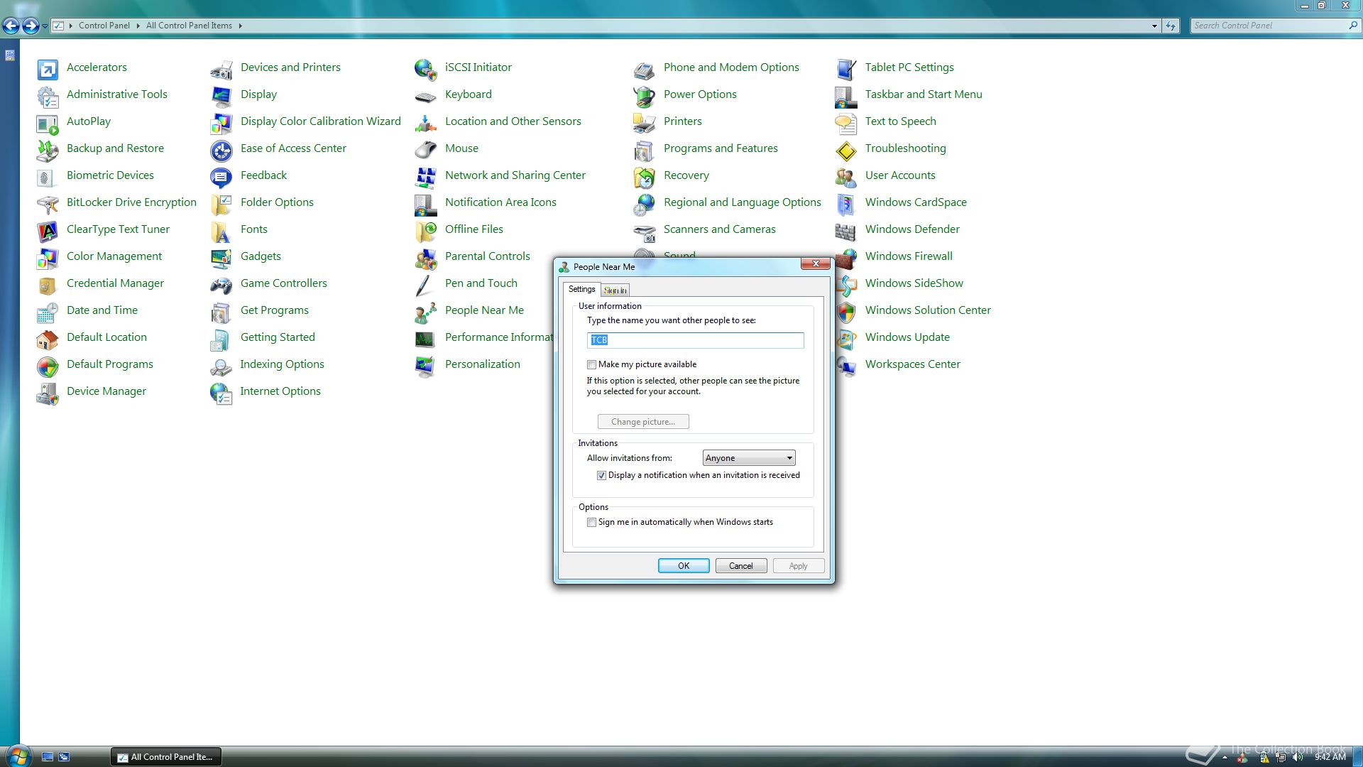Click the taskbar clock
The width and height of the screenshot is (1363, 767).
[x=1330, y=757]
